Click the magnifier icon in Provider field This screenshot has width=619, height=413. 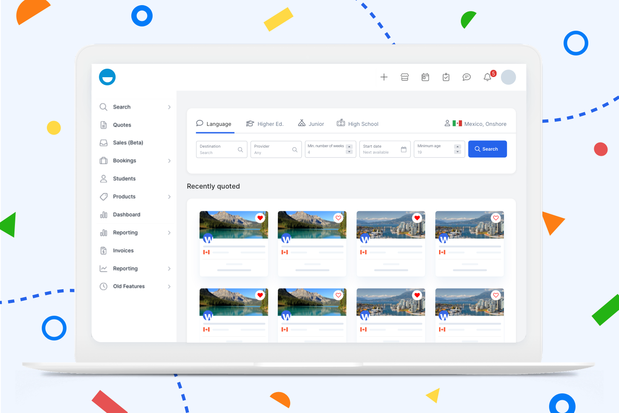(x=295, y=150)
